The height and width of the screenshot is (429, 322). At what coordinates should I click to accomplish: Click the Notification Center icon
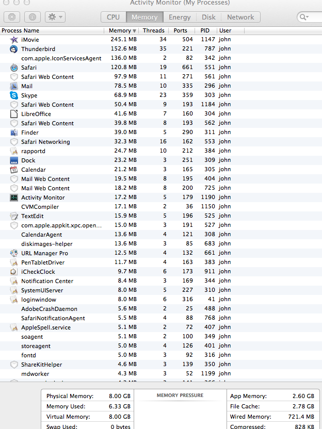(14, 281)
